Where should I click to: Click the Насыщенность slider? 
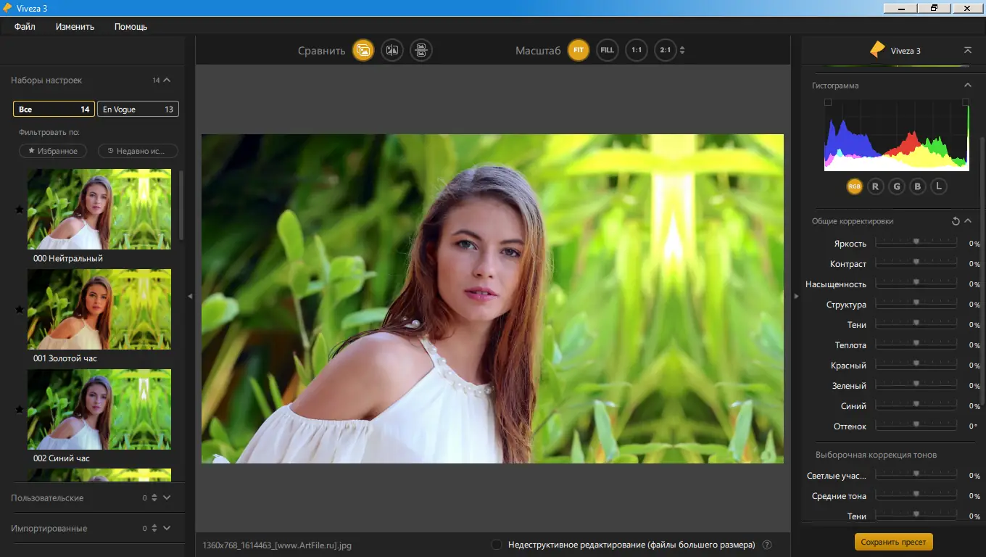(916, 284)
